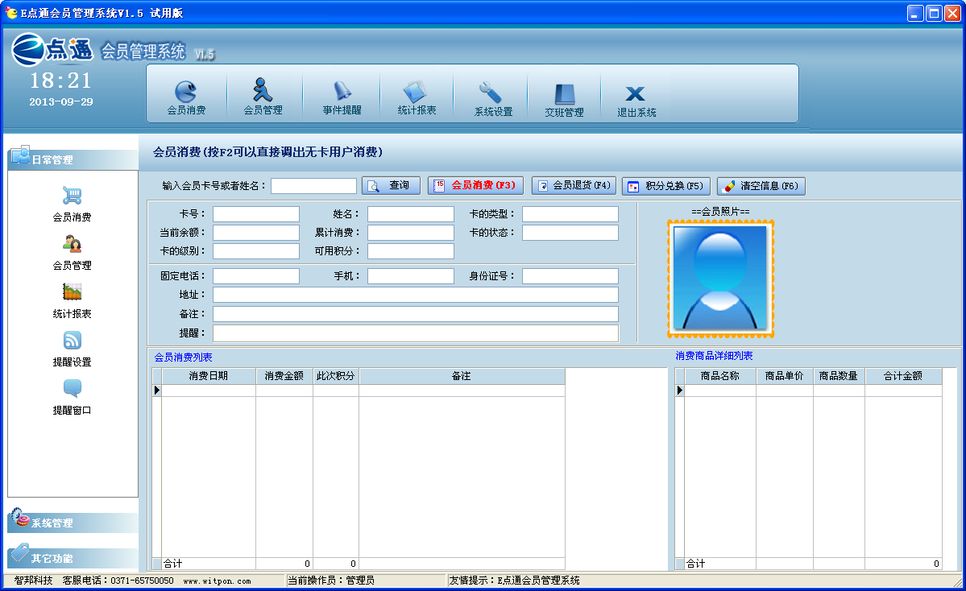Click the member photo placeholder
The height and width of the screenshot is (591, 966).
pyautogui.click(x=720, y=279)
